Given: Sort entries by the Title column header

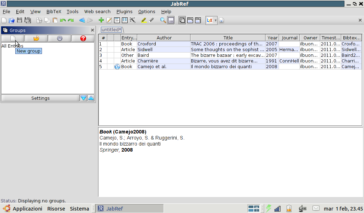Looking at the screenshot, I should click(x=228, y=38).
